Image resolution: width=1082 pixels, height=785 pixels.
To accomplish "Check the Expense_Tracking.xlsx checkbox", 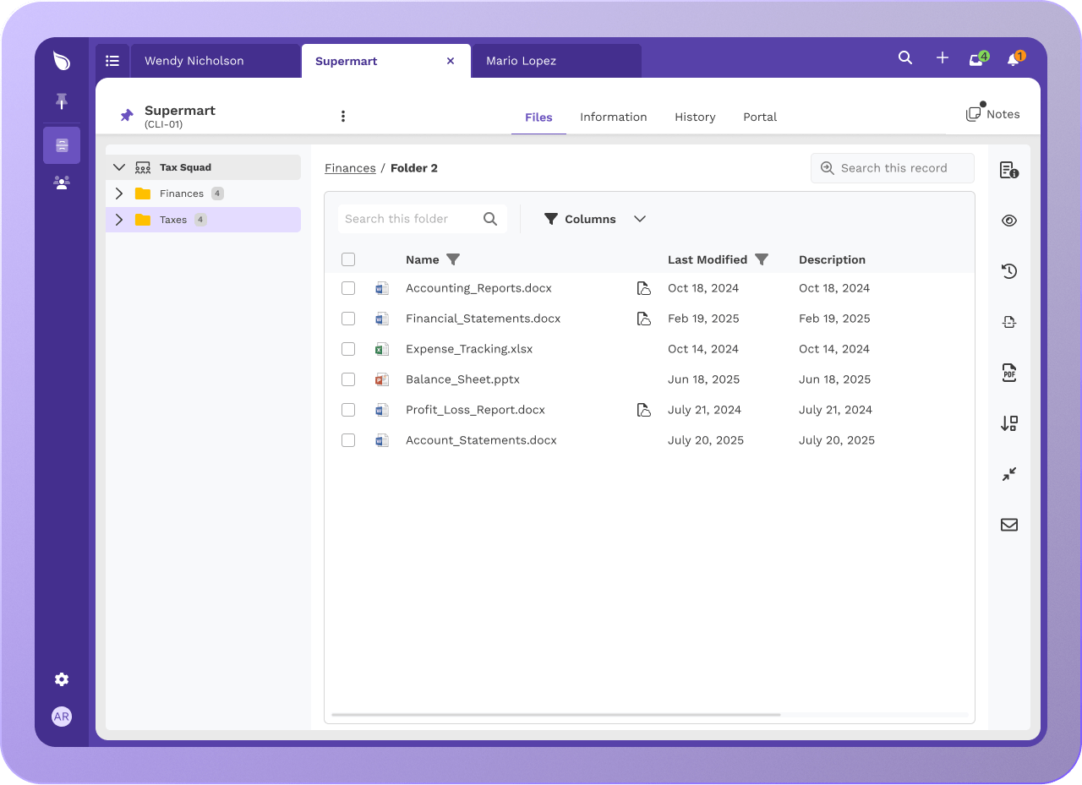I will coord(348,349).
